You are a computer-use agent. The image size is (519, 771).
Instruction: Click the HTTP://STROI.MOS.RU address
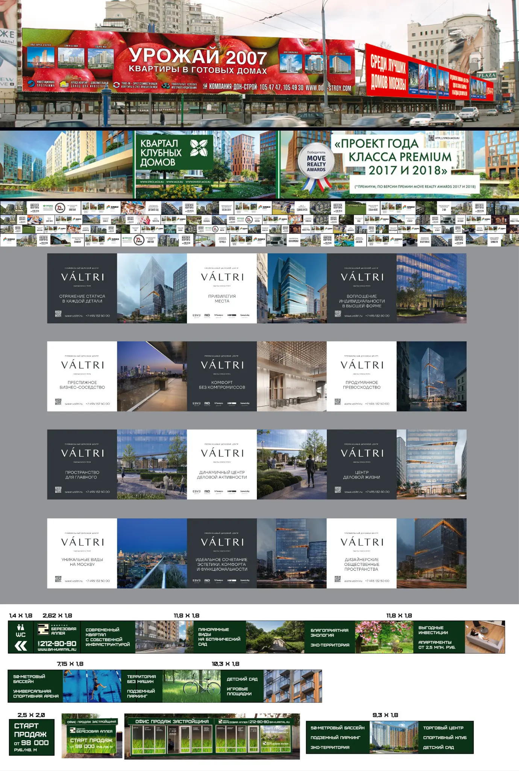448,138
